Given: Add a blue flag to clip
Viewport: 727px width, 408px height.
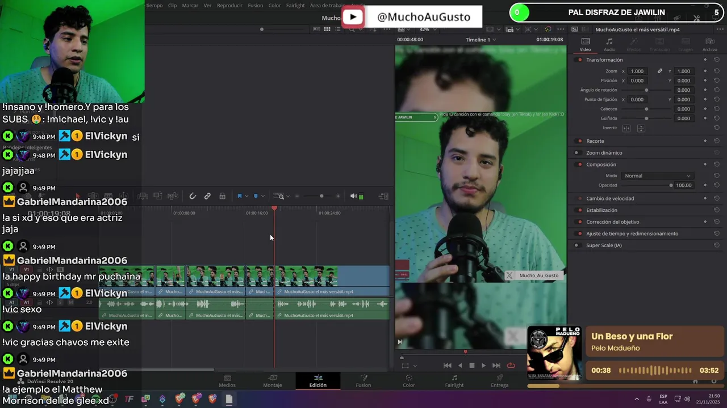Looking at the screenshot, I should pos(239,196).
